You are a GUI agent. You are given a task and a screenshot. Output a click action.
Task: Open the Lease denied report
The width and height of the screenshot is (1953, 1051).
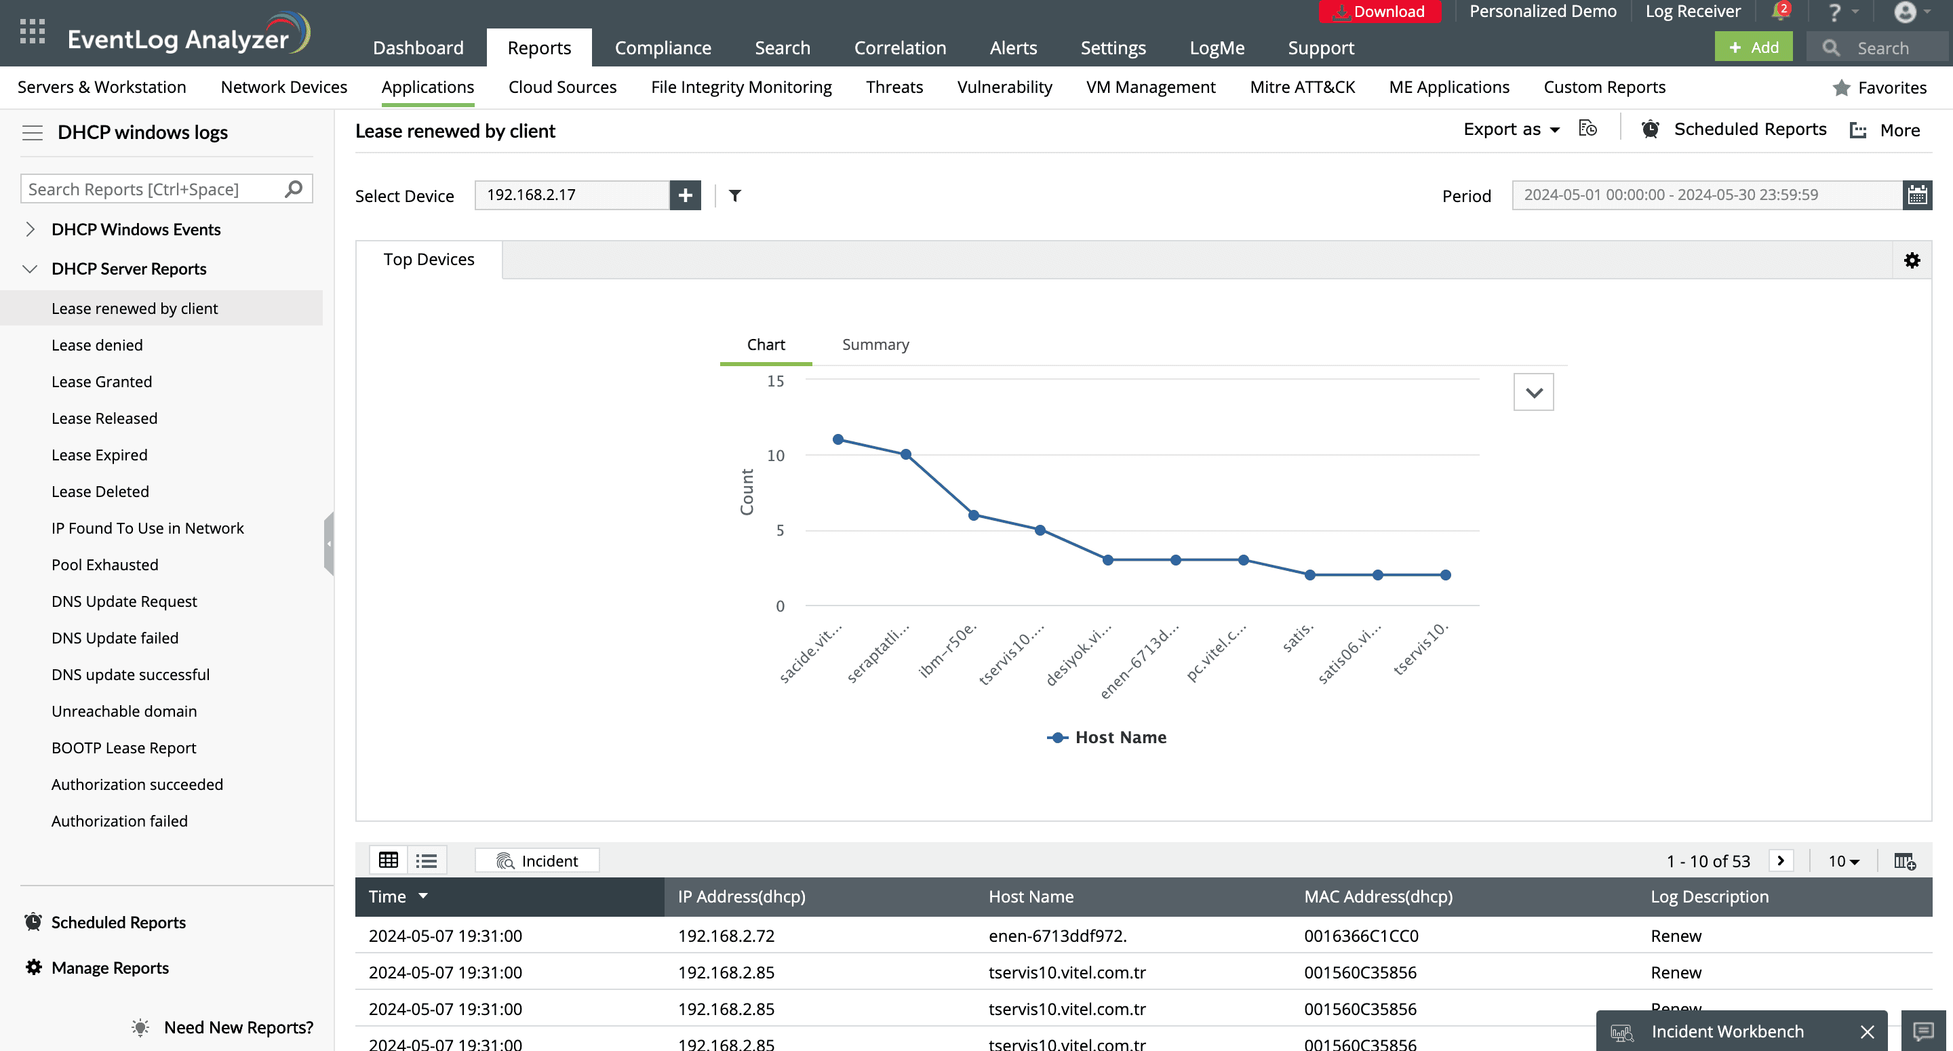pyautogui.click(x=97, y=345)
